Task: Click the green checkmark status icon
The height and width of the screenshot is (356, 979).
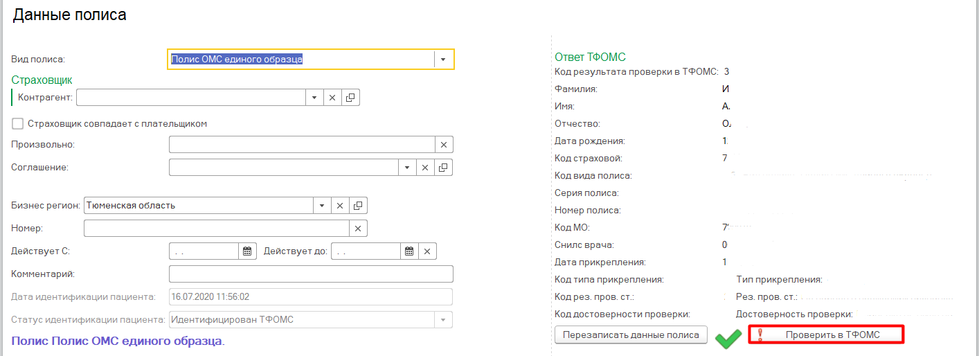Action: pyautogui.click(x=728, y=337)
